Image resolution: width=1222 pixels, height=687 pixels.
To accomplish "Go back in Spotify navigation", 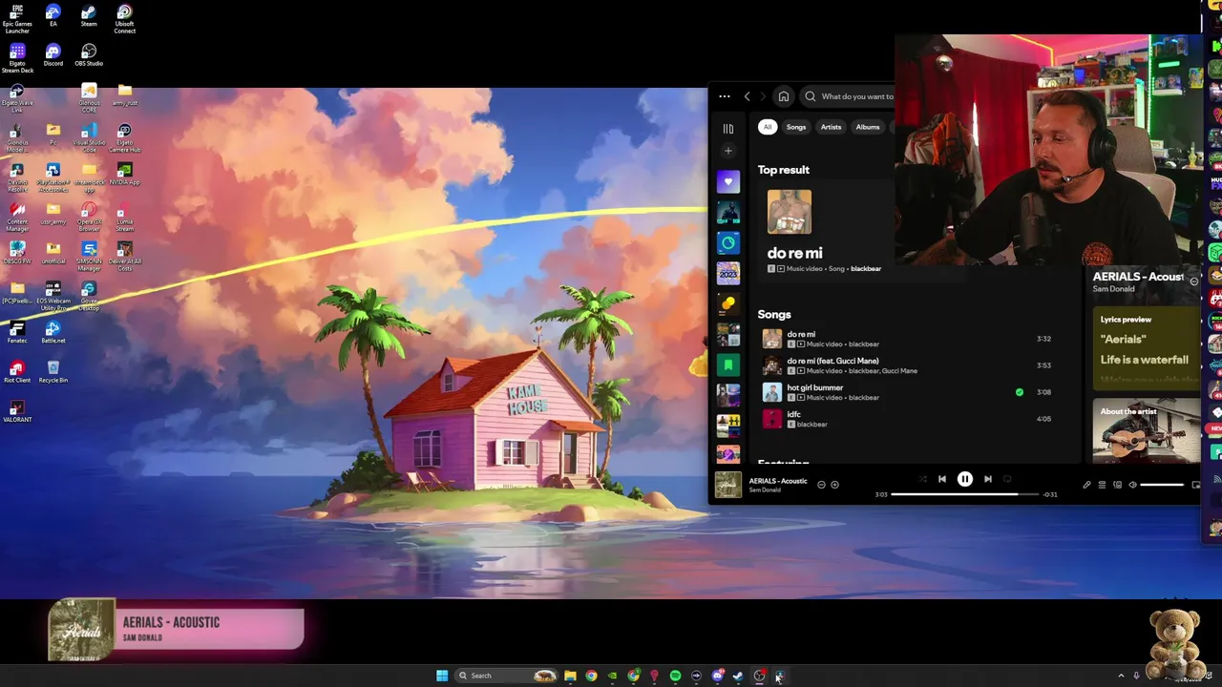I will tap(747, 96).
